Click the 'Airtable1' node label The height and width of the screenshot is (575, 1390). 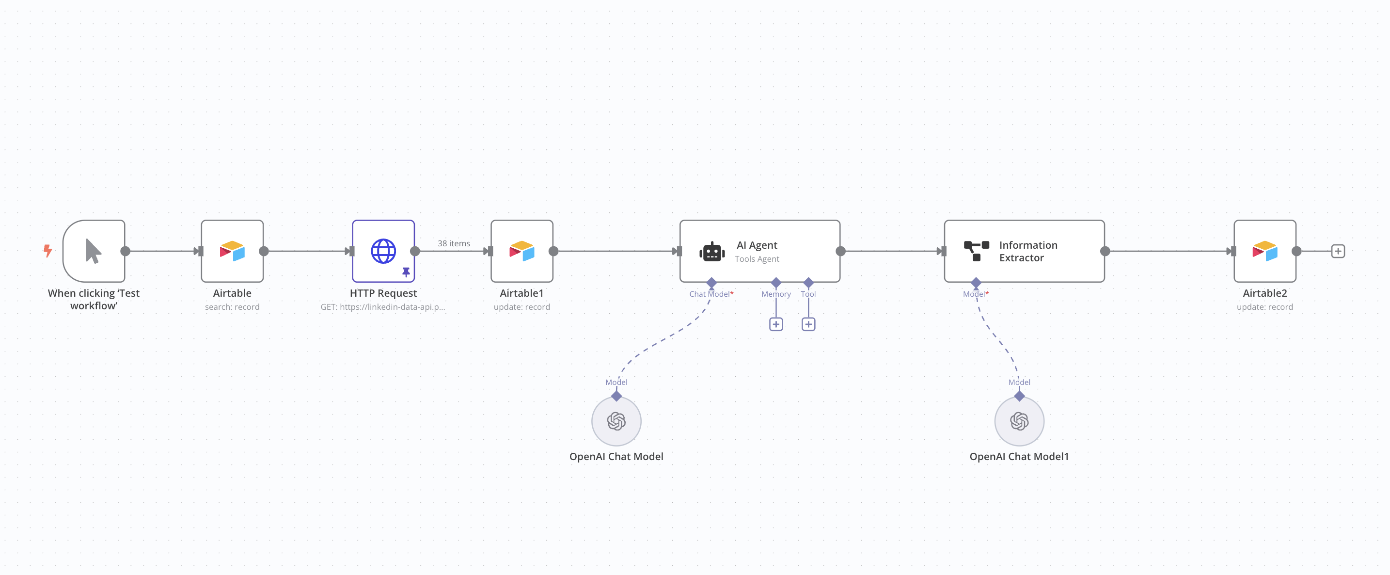[x=522, y=293]
